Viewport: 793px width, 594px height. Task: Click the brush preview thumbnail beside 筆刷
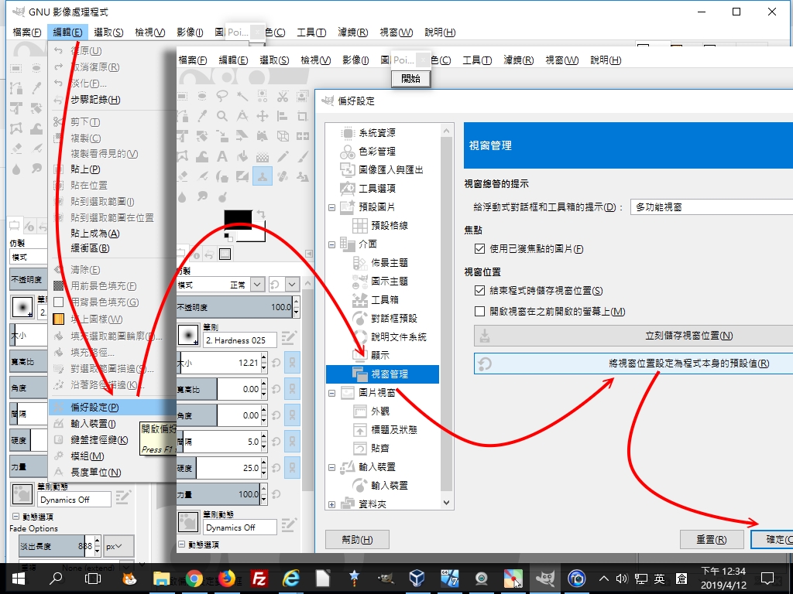coord(188,335)
